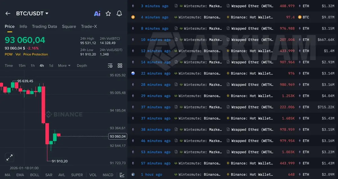Image resolution: width=338 pixels, height=179 pixels.
Task: Switch to the Price tab
Action: coord(10,26)
